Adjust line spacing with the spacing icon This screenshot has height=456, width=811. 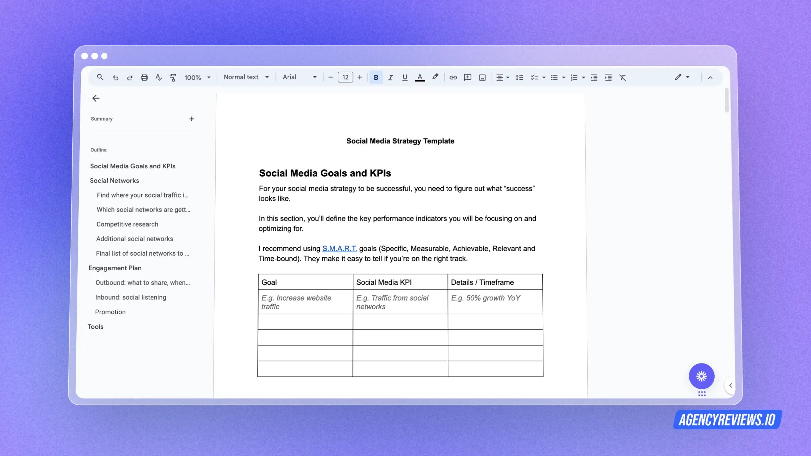click(x=519, y=77)
